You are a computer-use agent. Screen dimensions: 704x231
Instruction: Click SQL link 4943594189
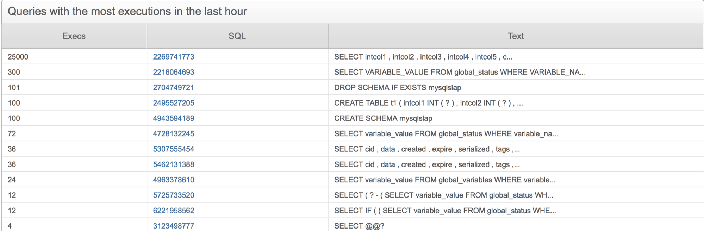[x=173, y=118]
